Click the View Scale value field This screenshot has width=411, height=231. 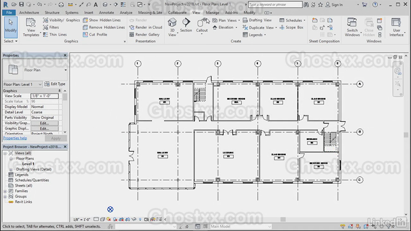[x=44, y=96]
